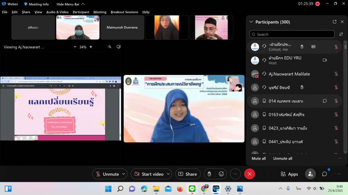Click the annotate icon in viewing bar
Image resolution: width=348 pixels, height=195 pixels.
110,47
